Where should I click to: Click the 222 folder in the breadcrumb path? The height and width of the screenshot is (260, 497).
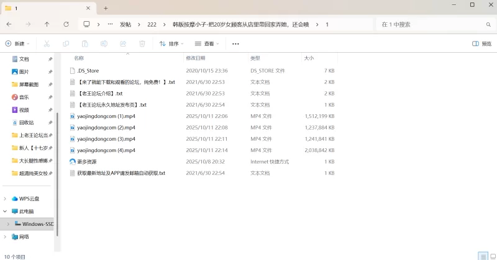click(x=152, y=24)
